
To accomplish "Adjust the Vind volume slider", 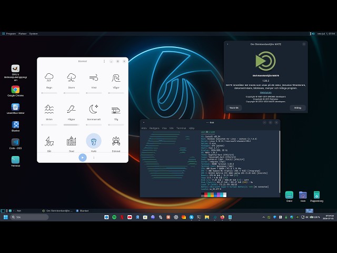I will click(94, 93).
